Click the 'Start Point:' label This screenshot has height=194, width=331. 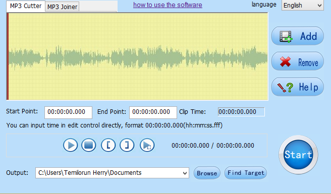(x=22, y=111)
